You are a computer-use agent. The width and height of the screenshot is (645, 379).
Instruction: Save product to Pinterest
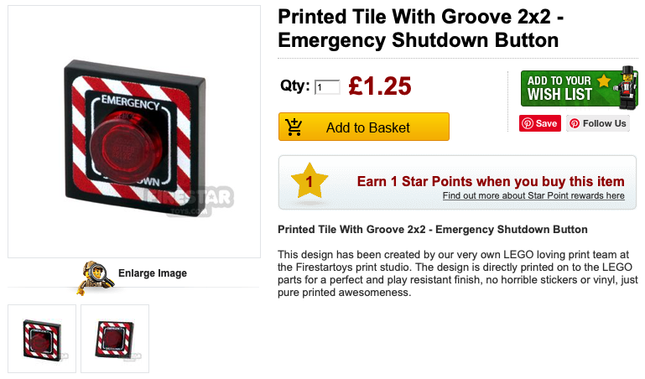tap(539, 123)
